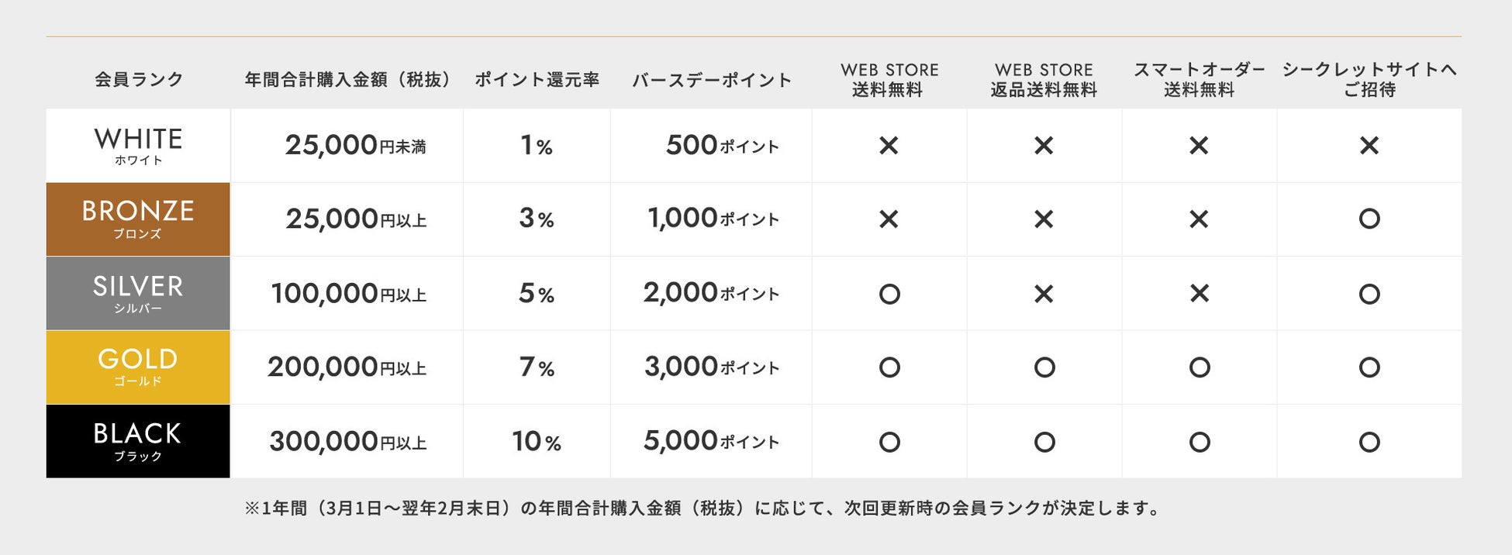Click the 10% point rate for BLACK
1512x555 pixels.
pos(536,442)
